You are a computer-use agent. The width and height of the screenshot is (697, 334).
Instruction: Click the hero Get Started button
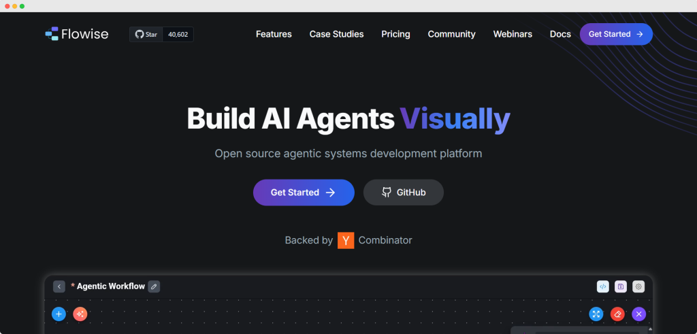[304, 193]
